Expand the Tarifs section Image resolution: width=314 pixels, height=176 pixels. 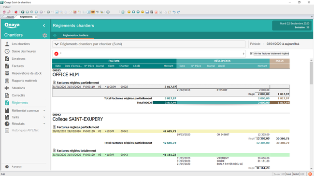(x=44, y=117)
